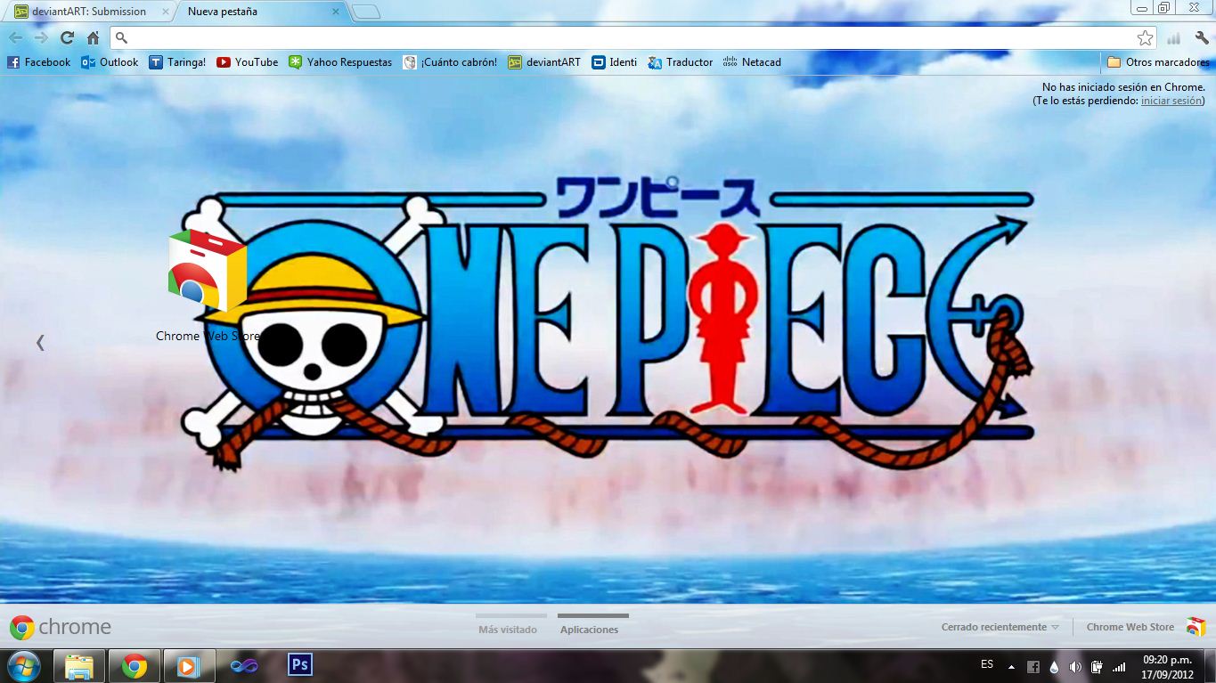Click the browser Forward arrow
The image size is (1216, 683).
pos(41,37)
